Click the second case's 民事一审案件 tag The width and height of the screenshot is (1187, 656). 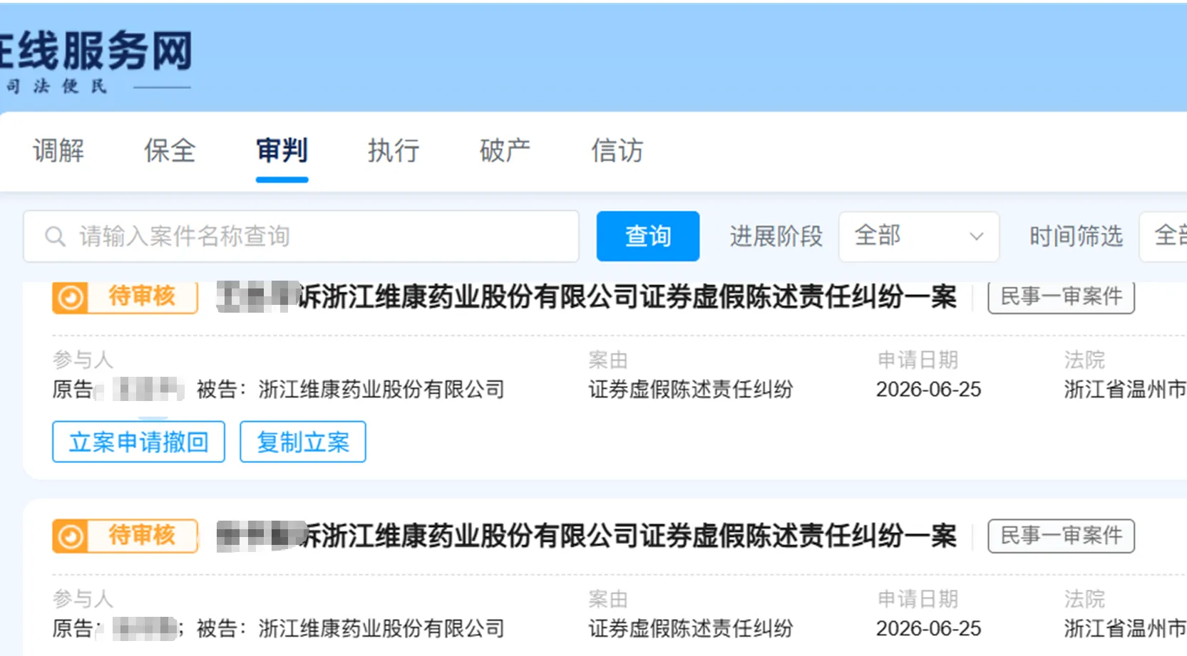(1061, 536)
